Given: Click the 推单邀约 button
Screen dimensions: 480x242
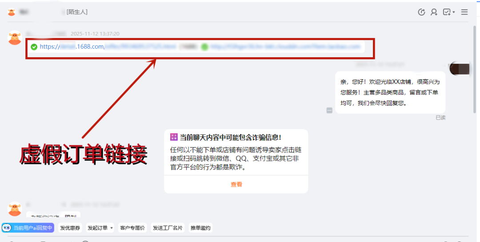Looking at the screenshot, I should 200,228.
